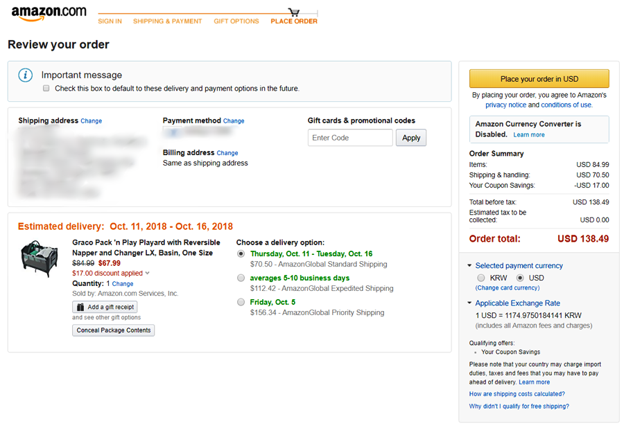The image size is (624, 428).
Task: Go to the Gift Options step
Action: point(236,21)
